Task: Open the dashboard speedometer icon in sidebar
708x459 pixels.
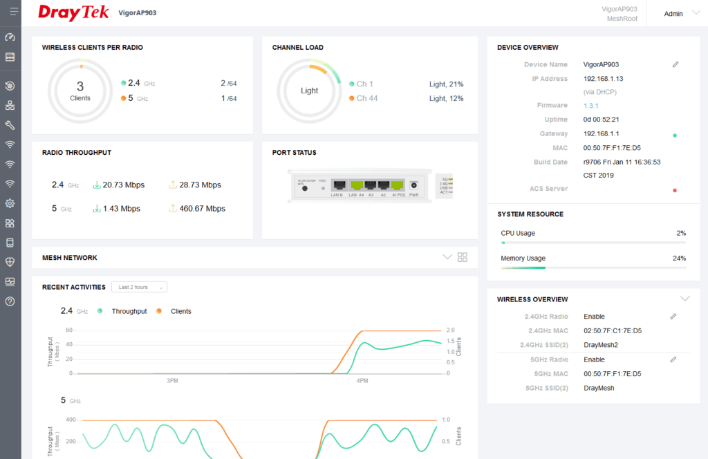Action: pos(10,37)
